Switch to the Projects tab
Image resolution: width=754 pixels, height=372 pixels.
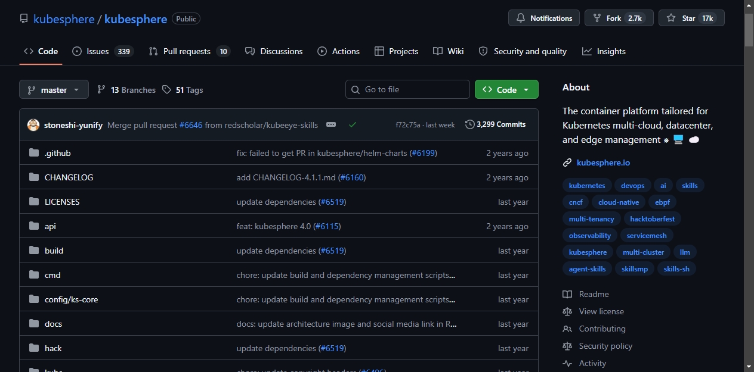pyautogui.click(x=397, y=51)
